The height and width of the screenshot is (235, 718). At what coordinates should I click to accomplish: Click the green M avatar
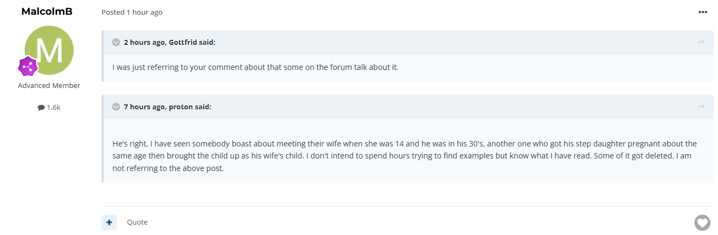click(49, 50)
